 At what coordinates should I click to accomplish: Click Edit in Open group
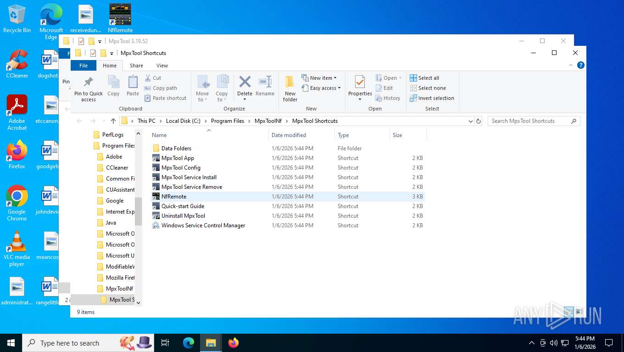pos(384,88)
